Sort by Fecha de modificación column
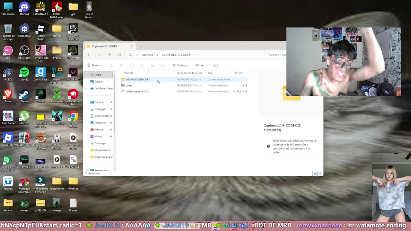 [189, 73]
